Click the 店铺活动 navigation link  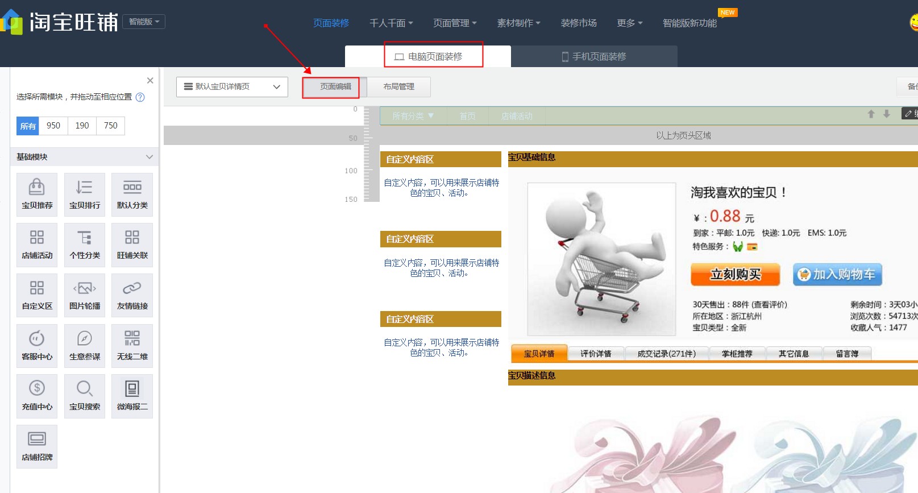click(x=517, y=116)
